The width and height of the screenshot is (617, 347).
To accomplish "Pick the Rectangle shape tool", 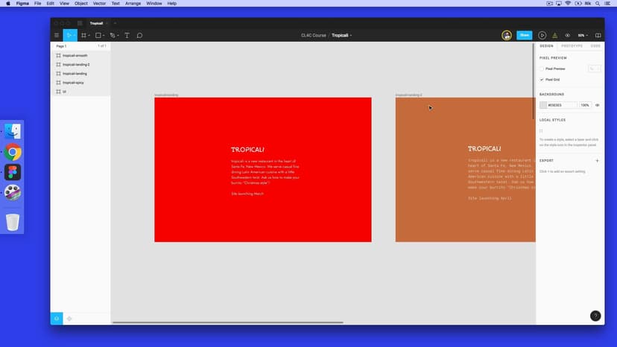I will tap(98, 35).
